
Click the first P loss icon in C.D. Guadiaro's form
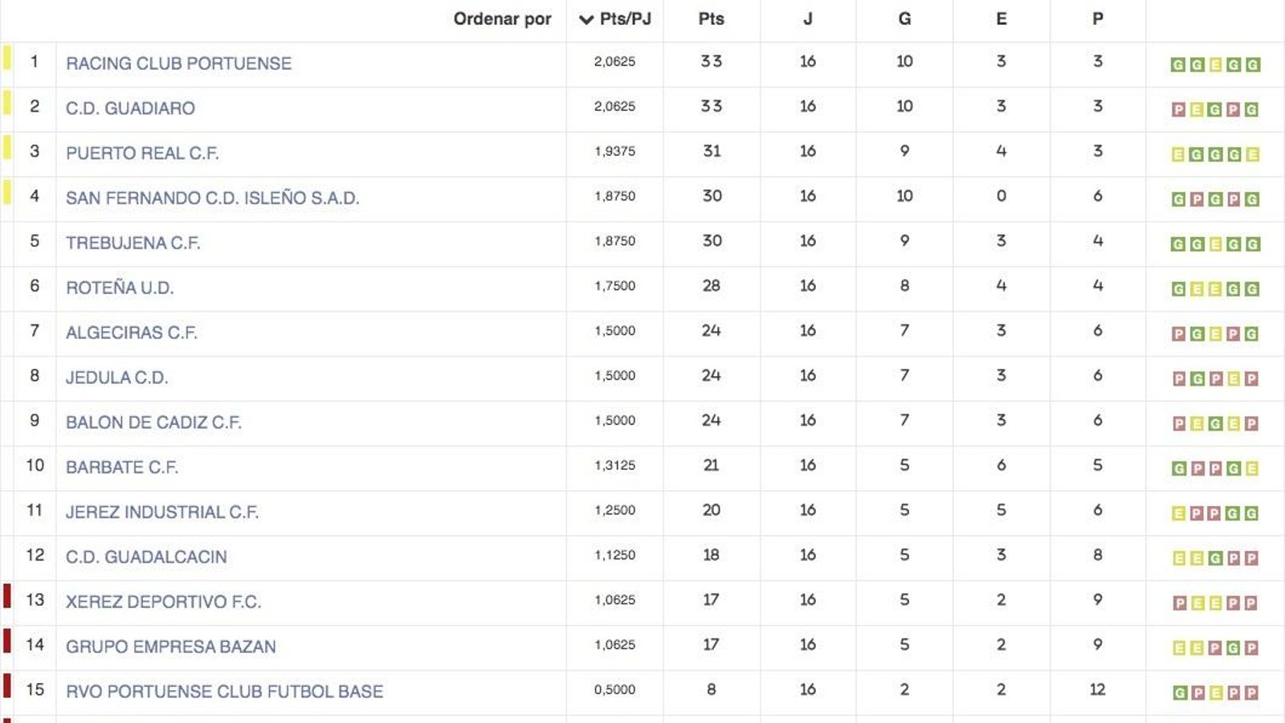[x=1177, y=108]
